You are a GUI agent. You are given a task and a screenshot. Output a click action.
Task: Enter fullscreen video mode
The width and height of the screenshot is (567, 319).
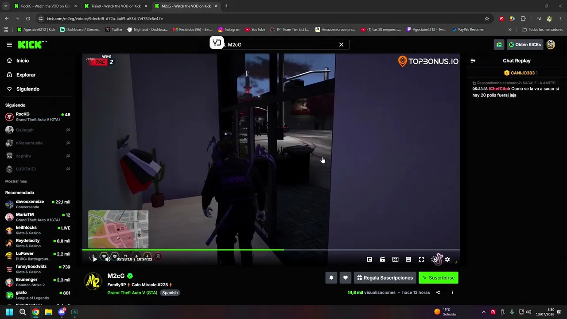[x=421, y=260]
